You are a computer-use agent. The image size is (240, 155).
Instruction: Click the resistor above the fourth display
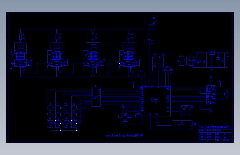(129, 36)
